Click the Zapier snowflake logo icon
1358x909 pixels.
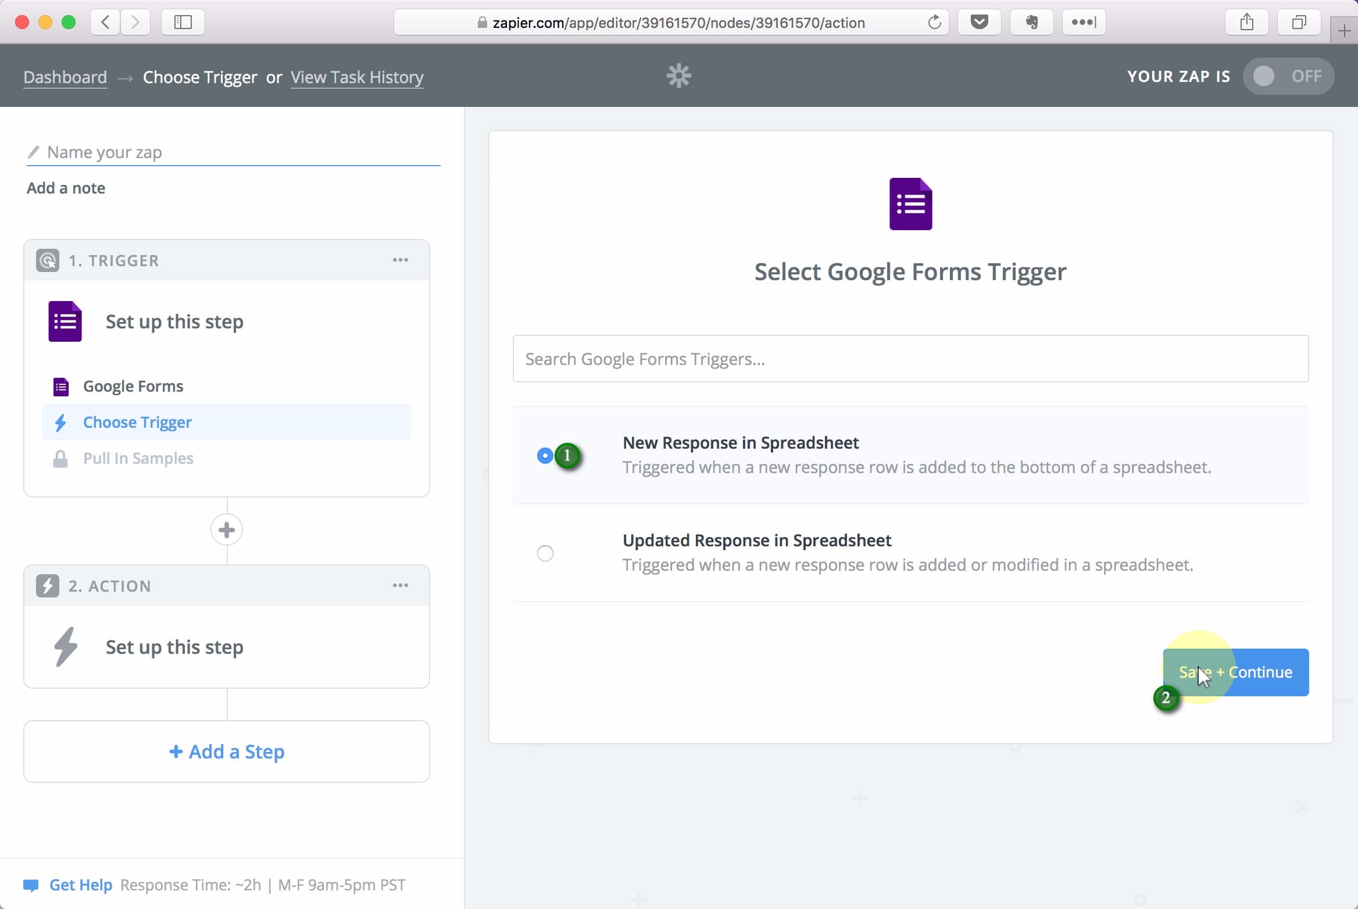coord(680,75)
